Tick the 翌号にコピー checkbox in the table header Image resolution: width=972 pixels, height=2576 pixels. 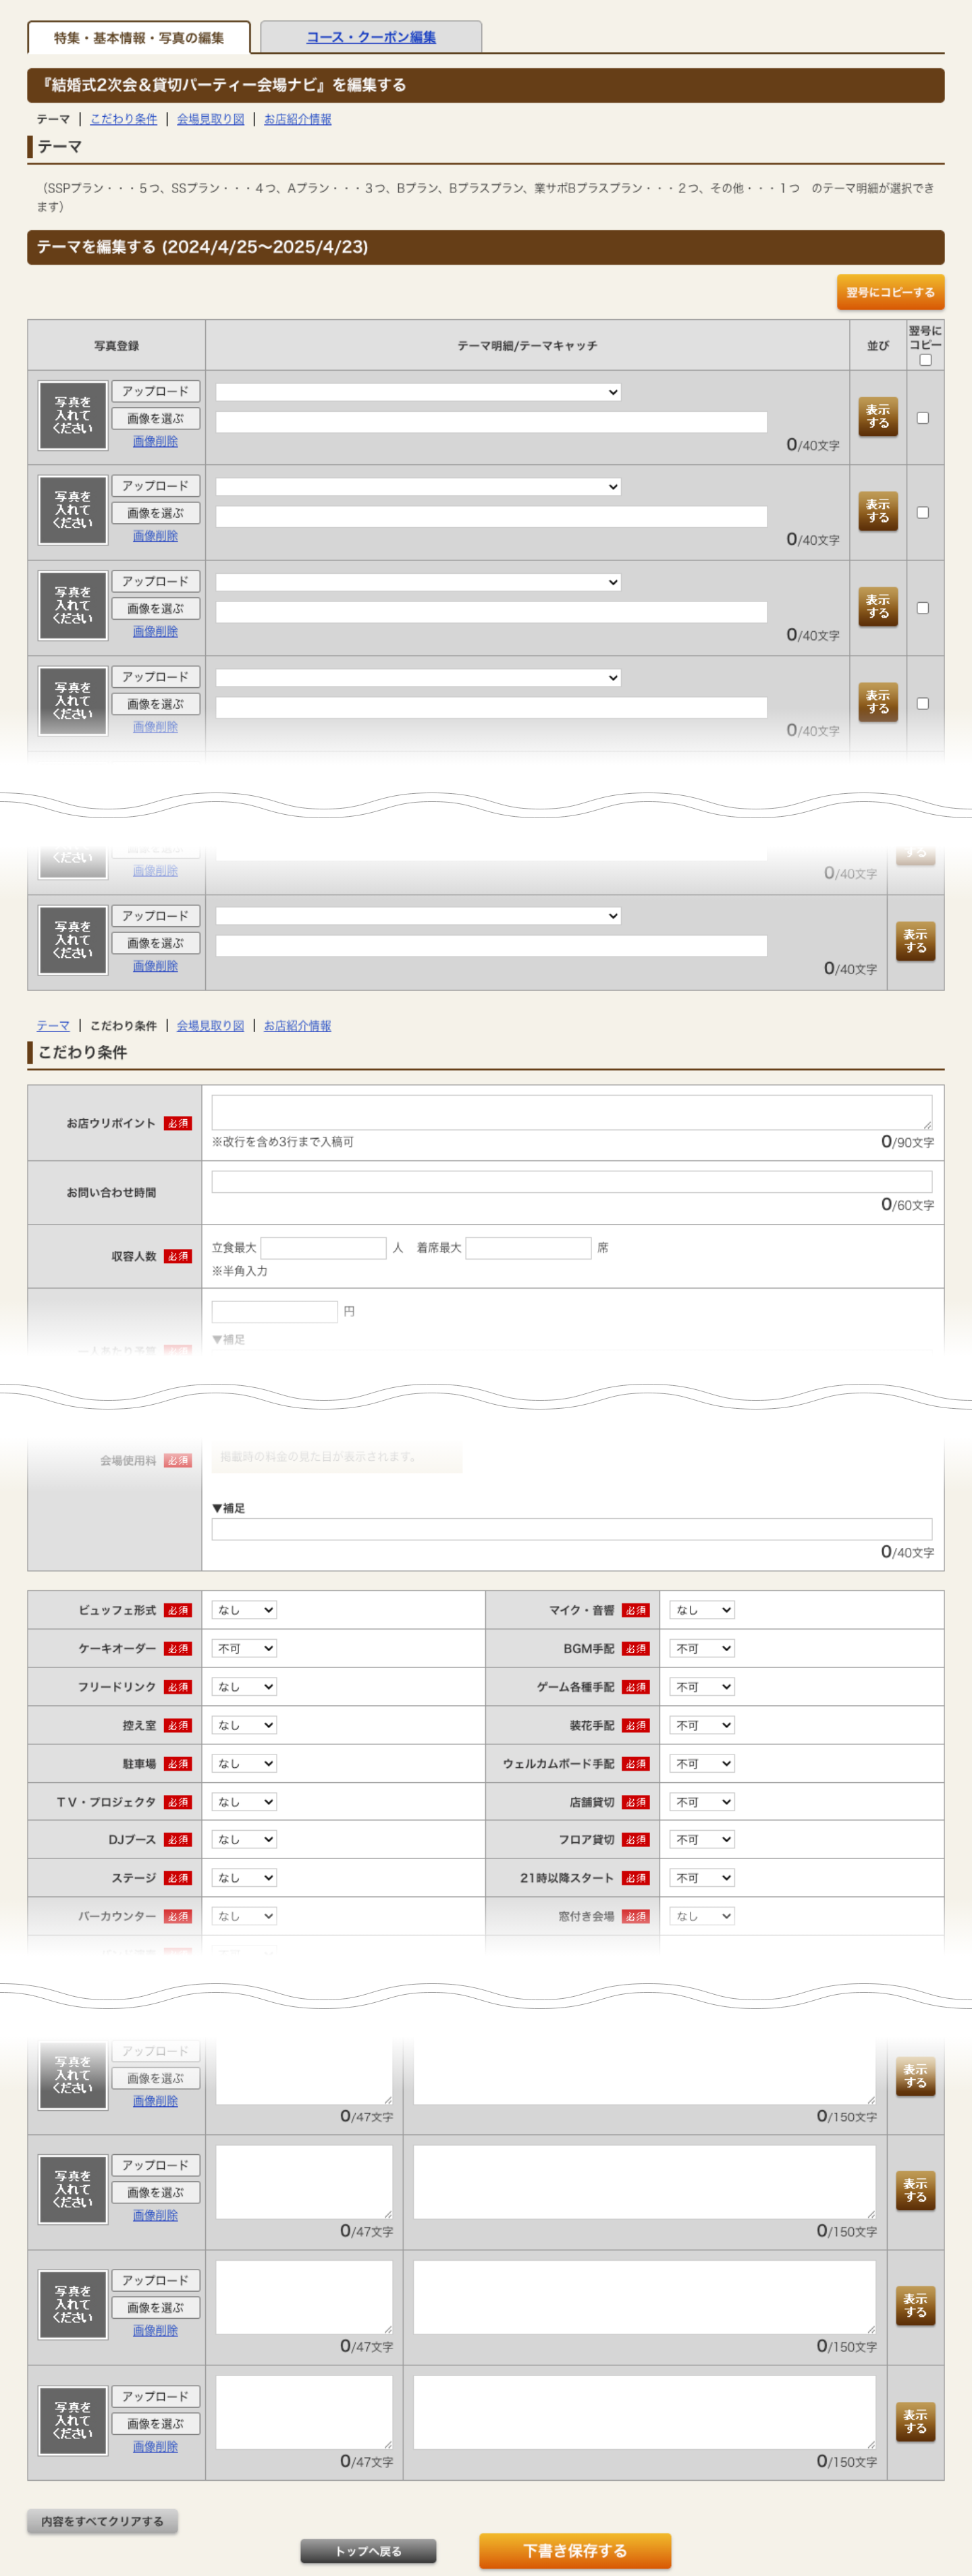pyautogui.click(x=925, y=360)
